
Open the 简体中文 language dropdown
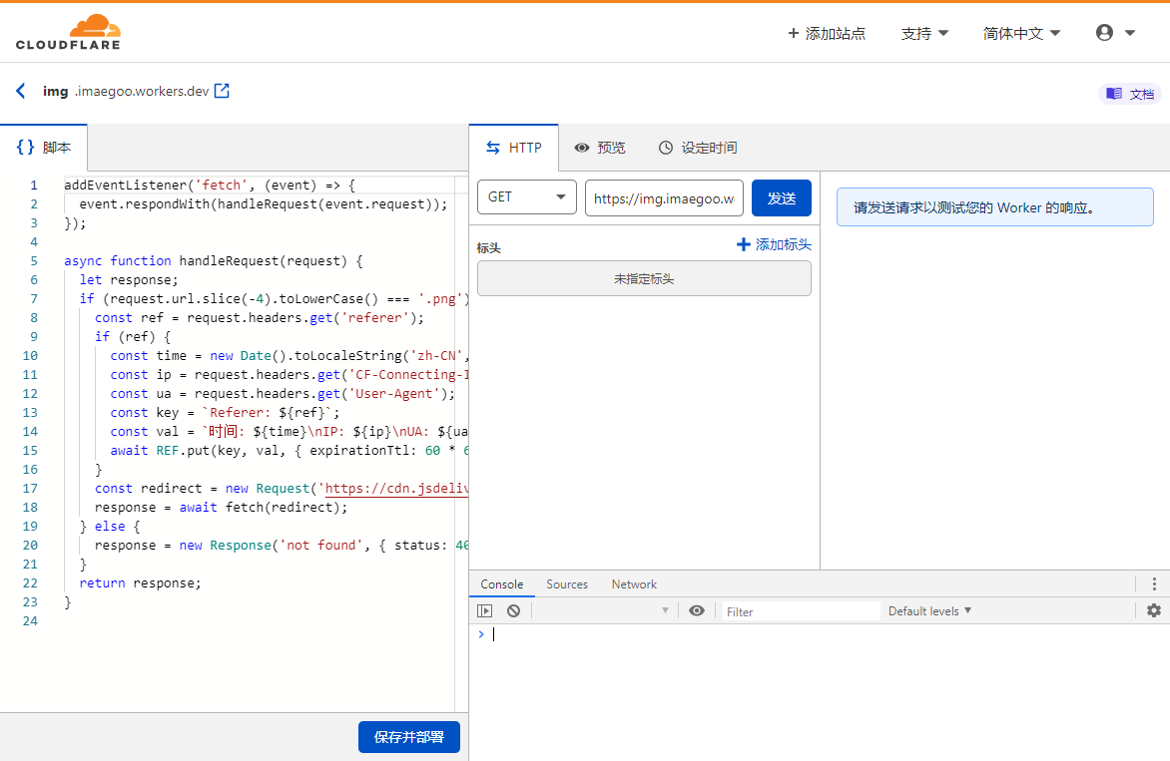(x=1021, y=34)
